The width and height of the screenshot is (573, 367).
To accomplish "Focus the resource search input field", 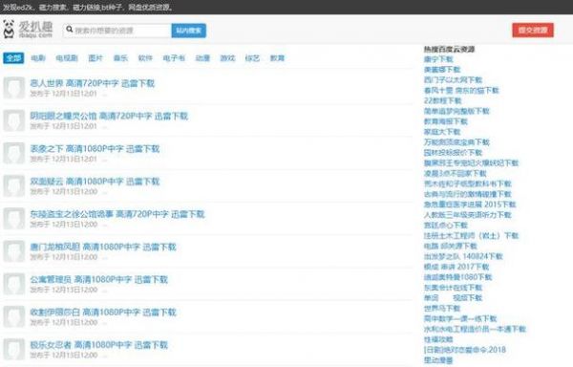I will (117, 31).
